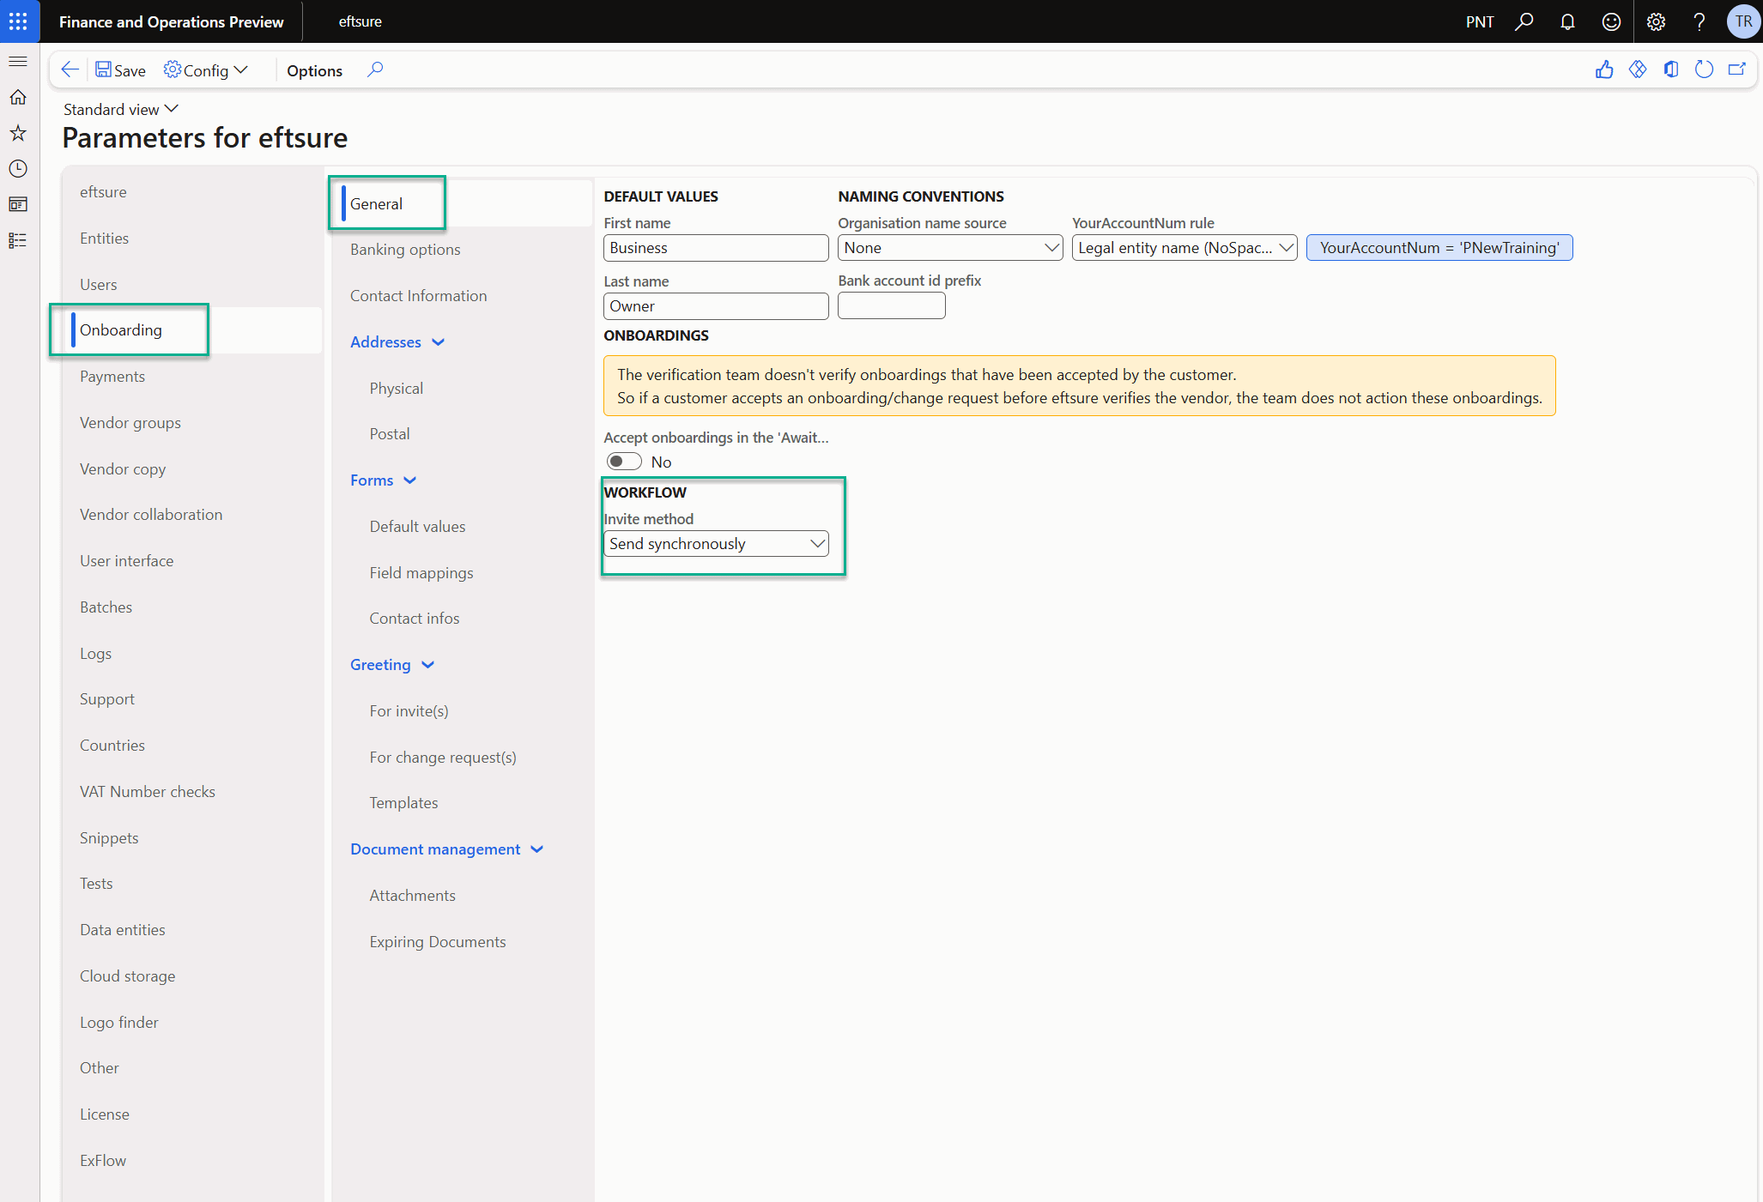Click the back arrow in action pane
Image resolution: width=1763 pixels, height=1202 pixels.
(70, 69)
